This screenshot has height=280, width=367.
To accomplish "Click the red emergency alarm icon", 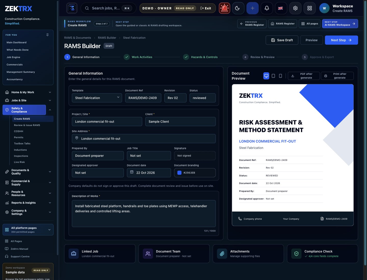I will click(x=225, y=8).
